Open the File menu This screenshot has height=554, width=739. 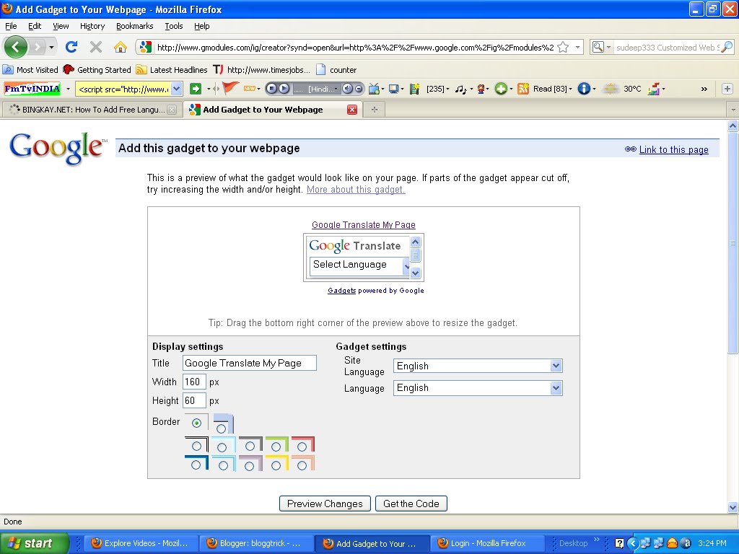[11, 26]
